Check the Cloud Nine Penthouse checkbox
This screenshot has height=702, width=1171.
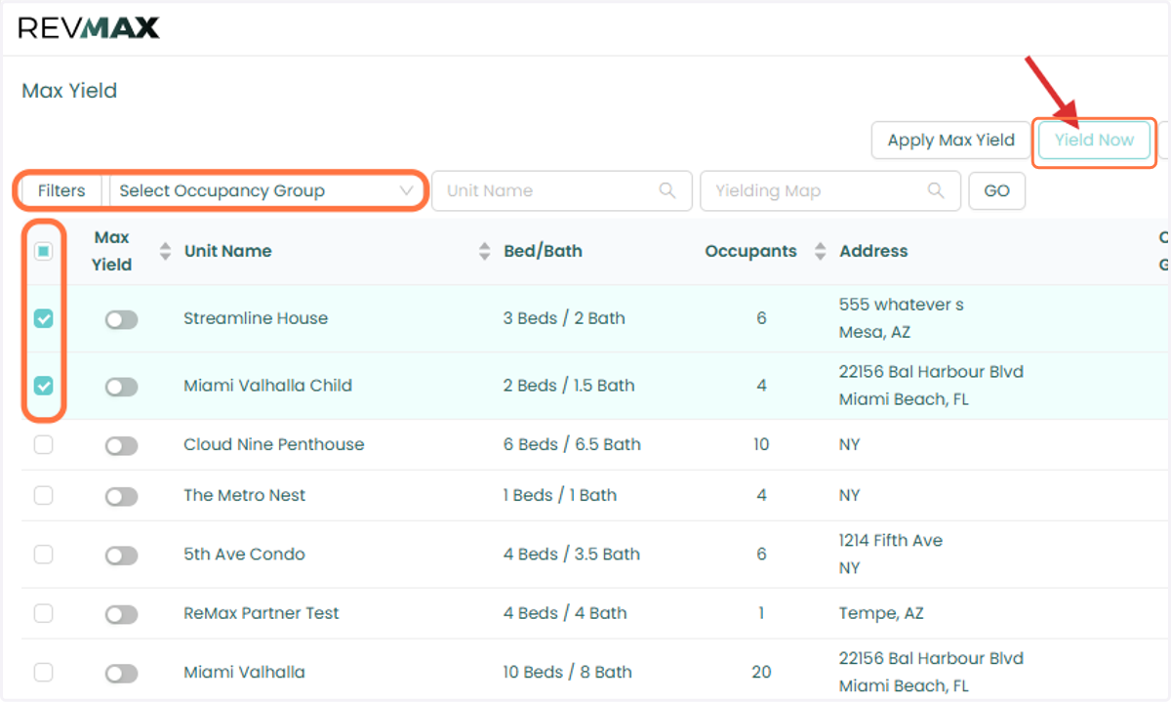tap(44, 444)
